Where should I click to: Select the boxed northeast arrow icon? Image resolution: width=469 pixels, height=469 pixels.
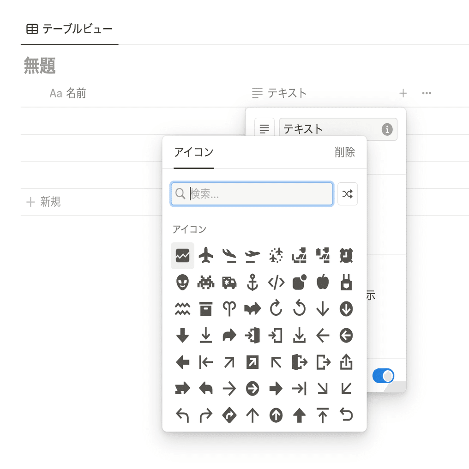click(253, 362)
